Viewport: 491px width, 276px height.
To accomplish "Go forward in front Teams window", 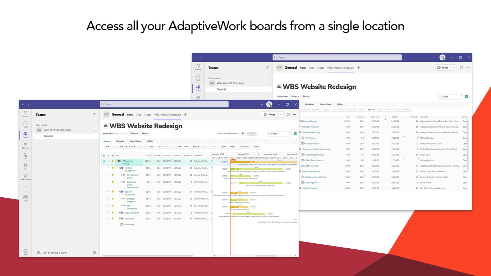I will tap(28, 105).
